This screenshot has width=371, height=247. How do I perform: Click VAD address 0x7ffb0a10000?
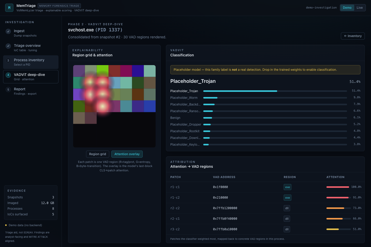click(x=225, y=229)
